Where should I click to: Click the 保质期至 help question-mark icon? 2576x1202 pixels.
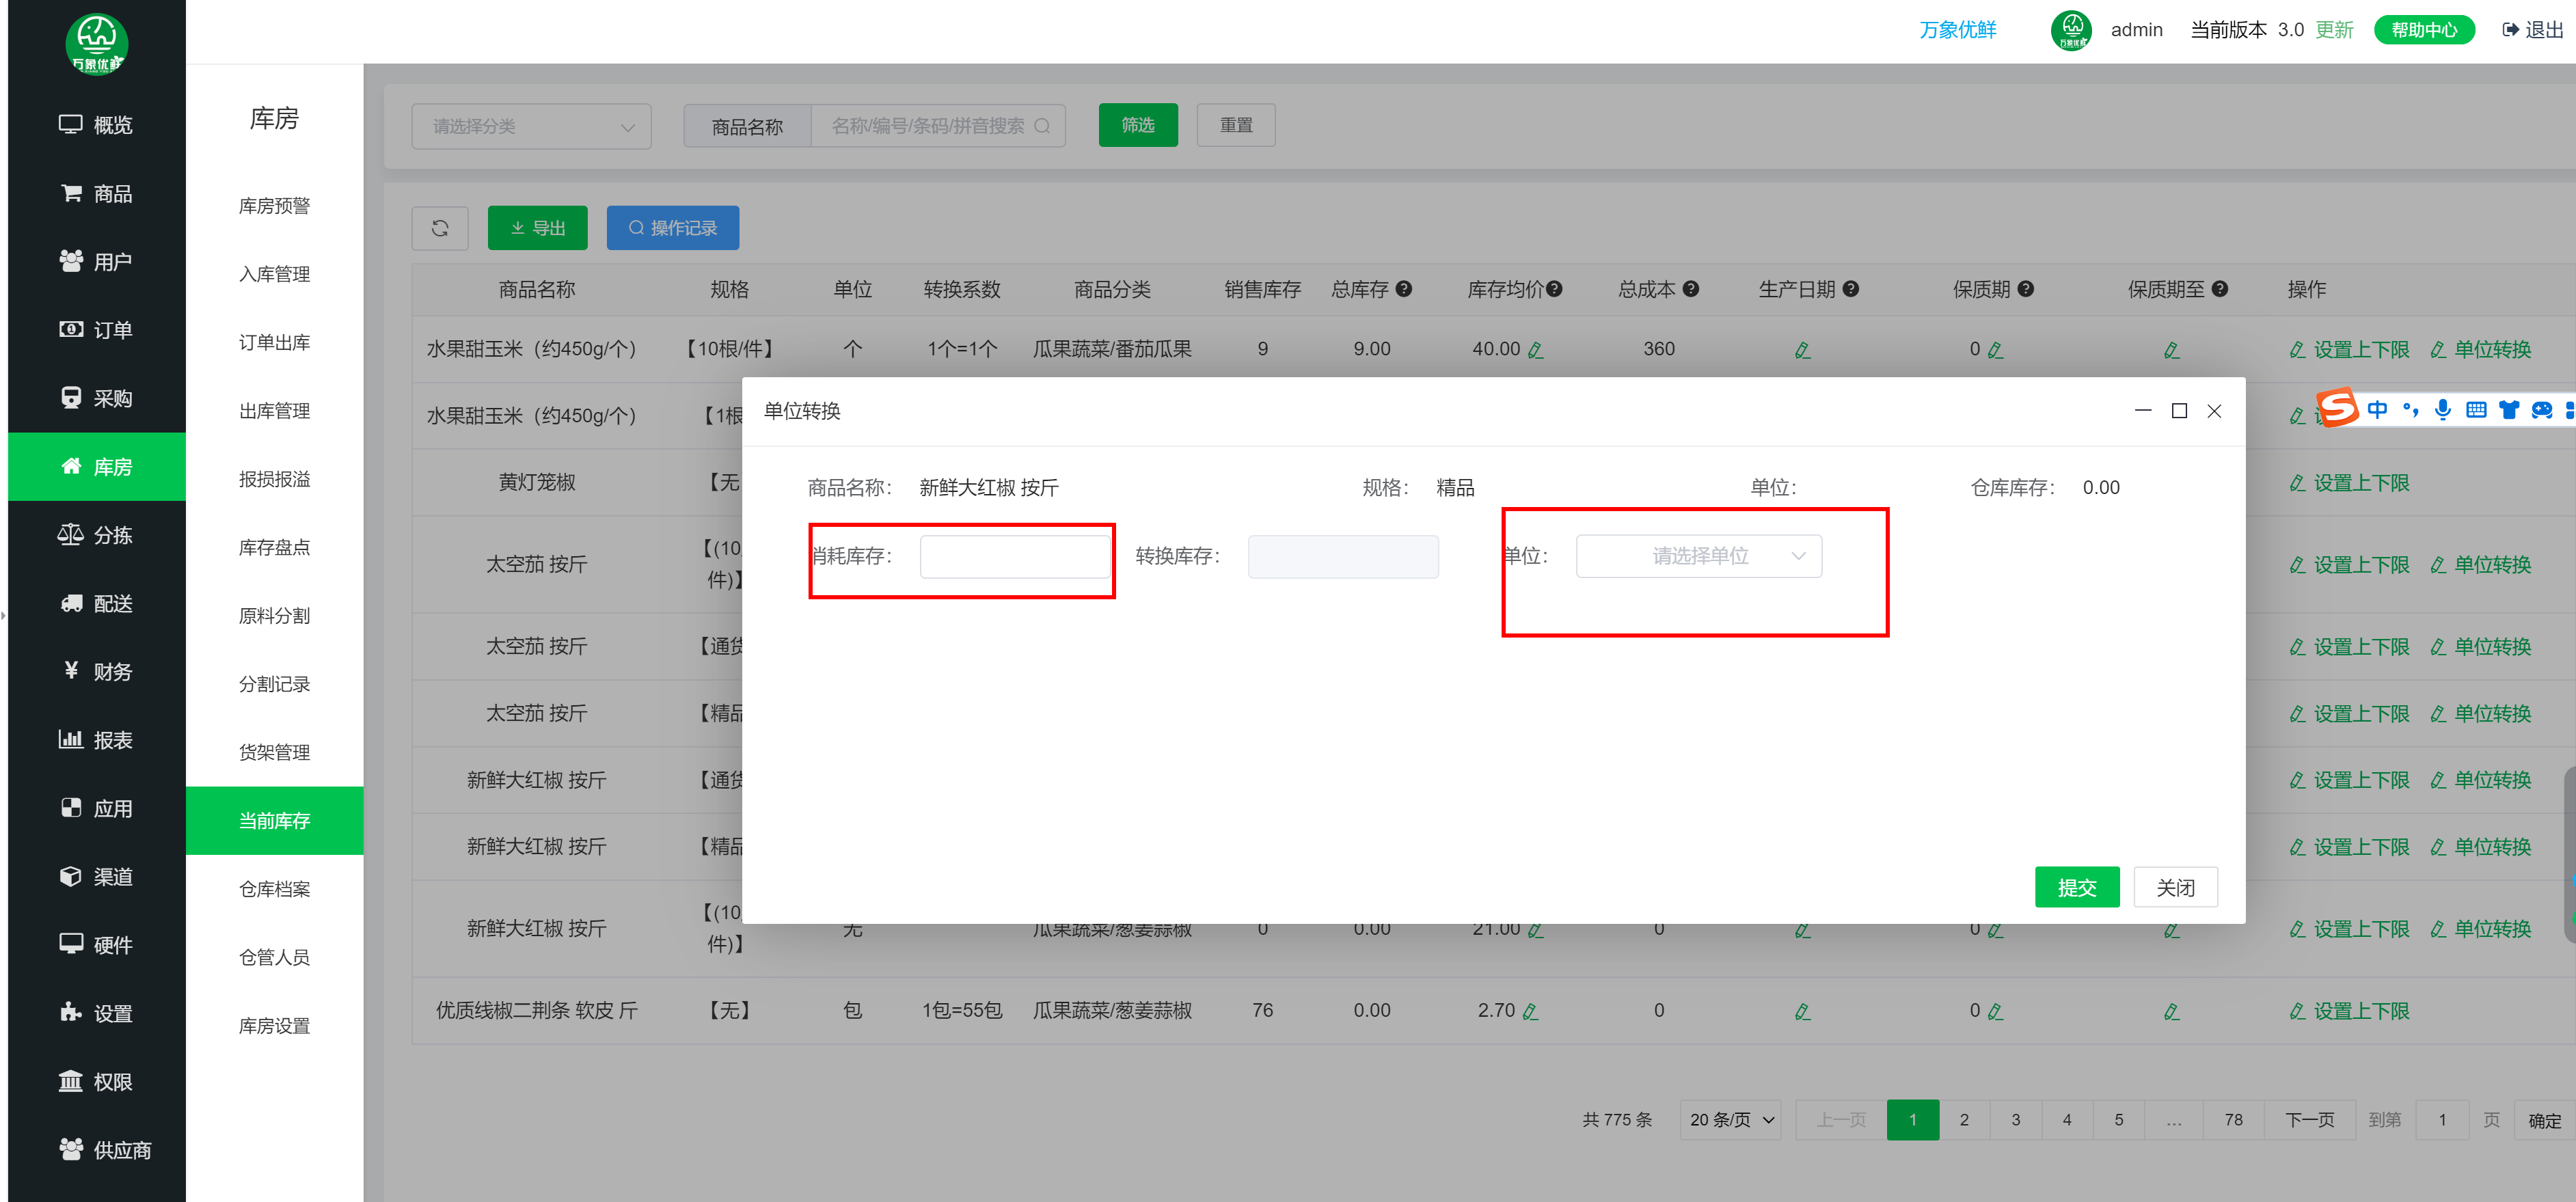pyautogui.click(x=2220, y=289)
